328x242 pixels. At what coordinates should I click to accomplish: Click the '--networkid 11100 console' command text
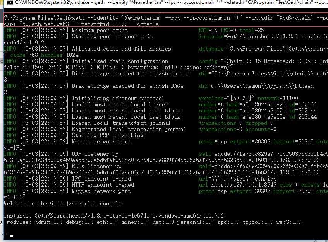coord(117,24)
